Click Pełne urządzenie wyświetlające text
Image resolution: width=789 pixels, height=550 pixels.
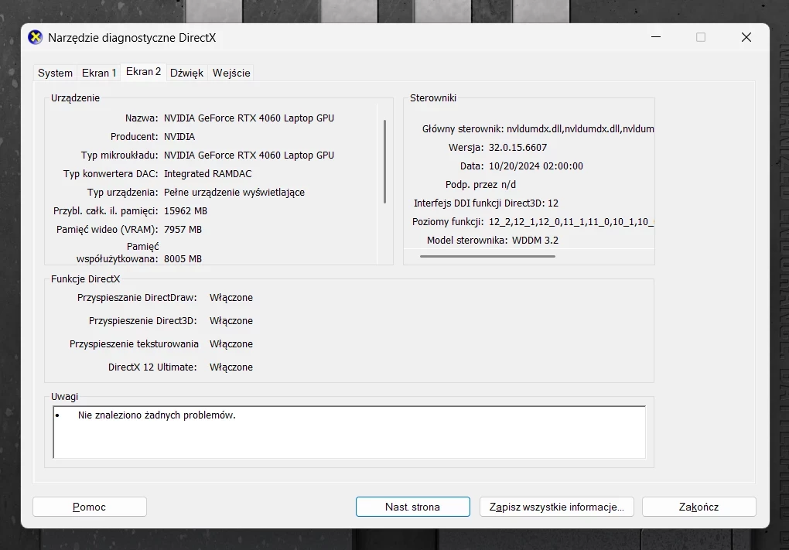(234, 193)
